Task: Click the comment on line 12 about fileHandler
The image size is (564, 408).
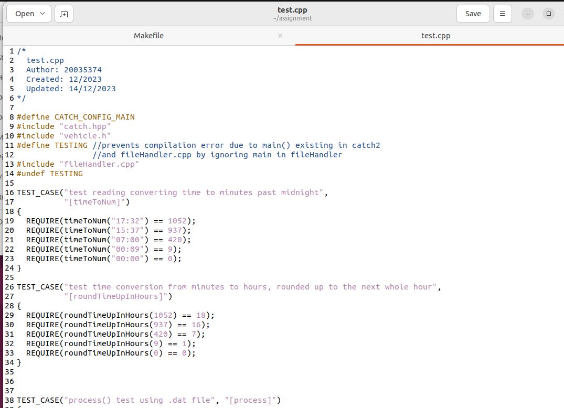Action: coord(217,155)
